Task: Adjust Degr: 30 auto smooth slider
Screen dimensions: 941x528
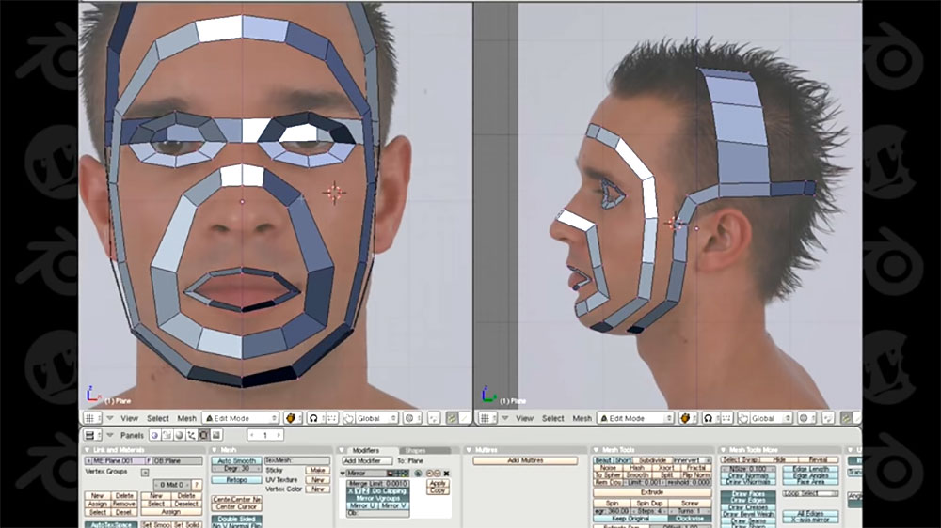Action: pos(236,469)
